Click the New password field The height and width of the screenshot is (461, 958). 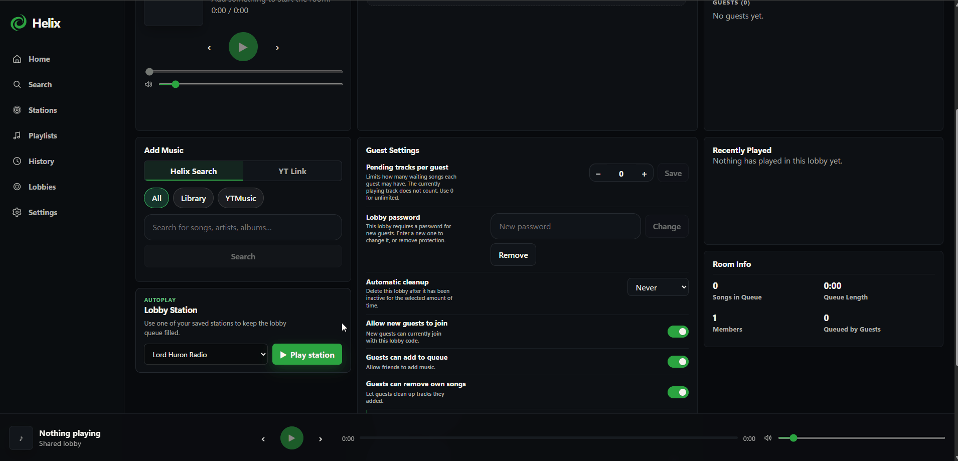566,226
